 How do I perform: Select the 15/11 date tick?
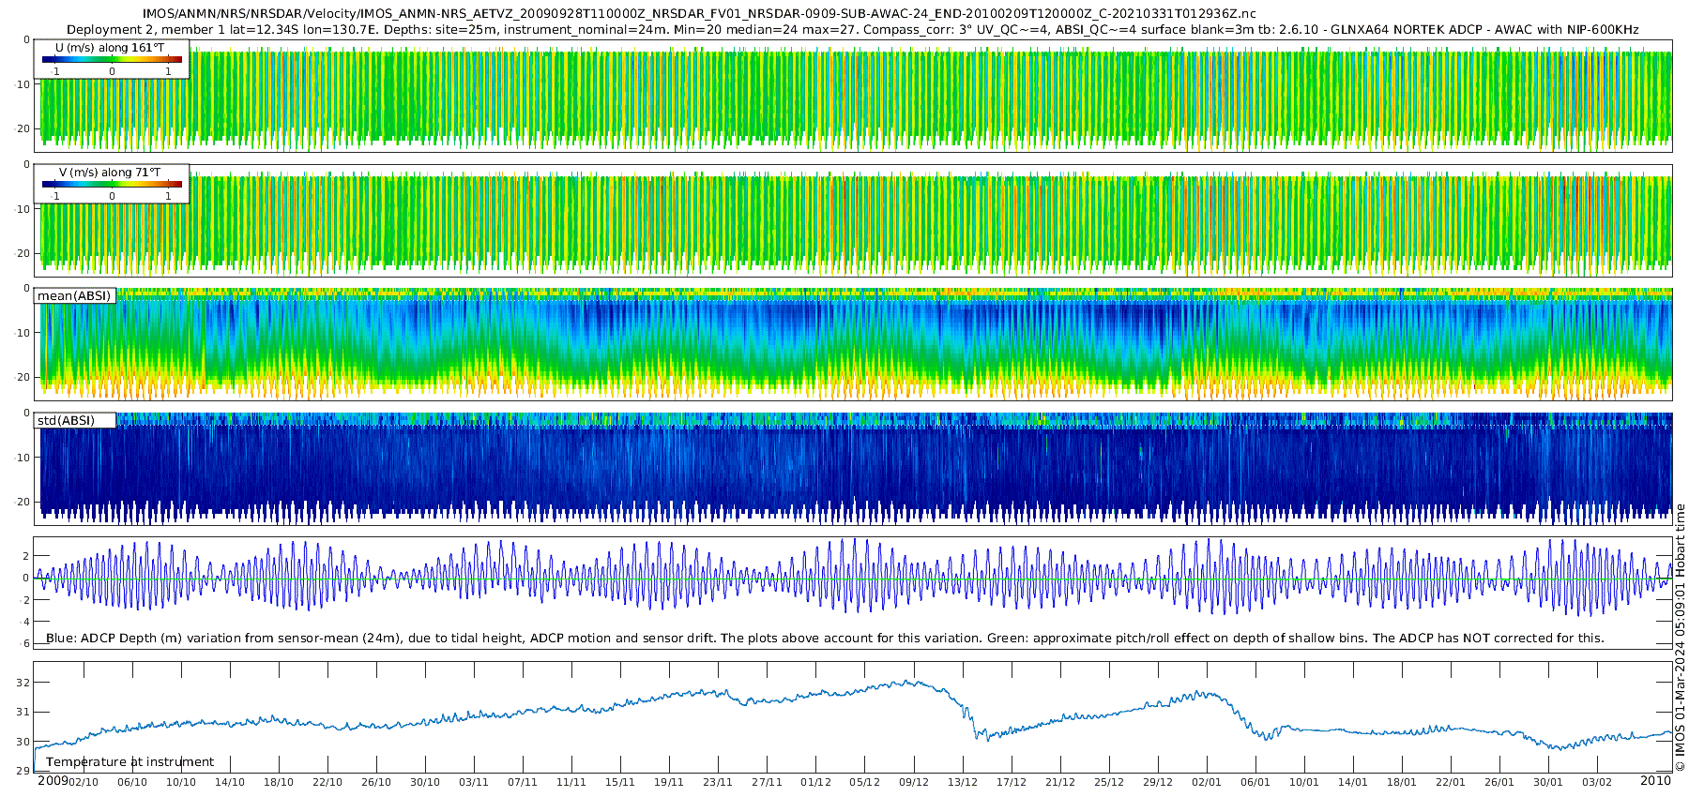pyautogui.click(x=620, y=782)
